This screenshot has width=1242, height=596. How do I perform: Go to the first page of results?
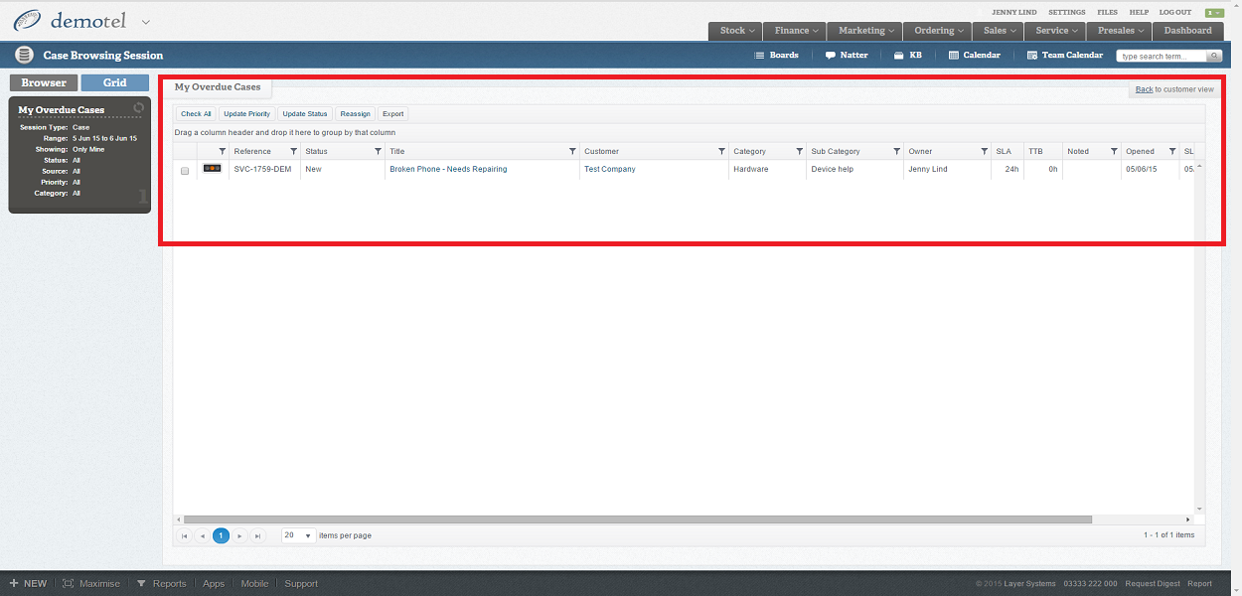pos(184,535)
